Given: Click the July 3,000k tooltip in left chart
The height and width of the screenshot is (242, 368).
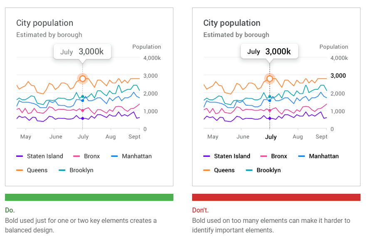Looking at the screenshot, I should [82, 52].
